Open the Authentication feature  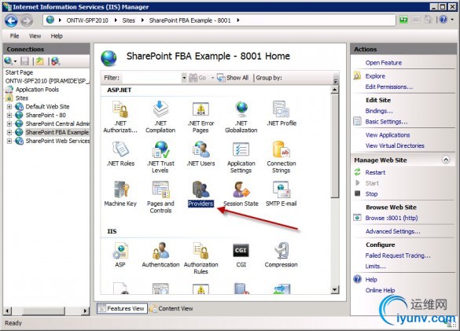(160, 255)
